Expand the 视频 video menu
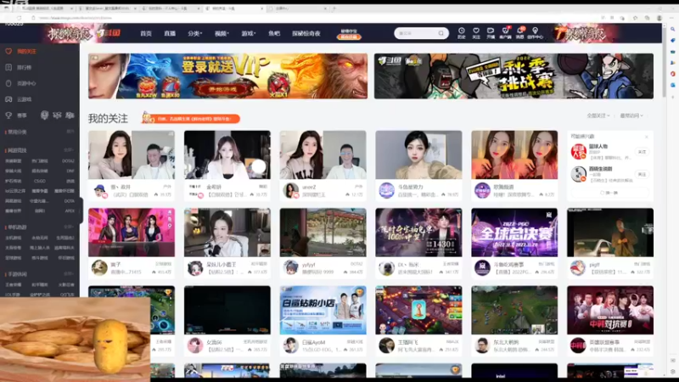 tap(222, 33)
